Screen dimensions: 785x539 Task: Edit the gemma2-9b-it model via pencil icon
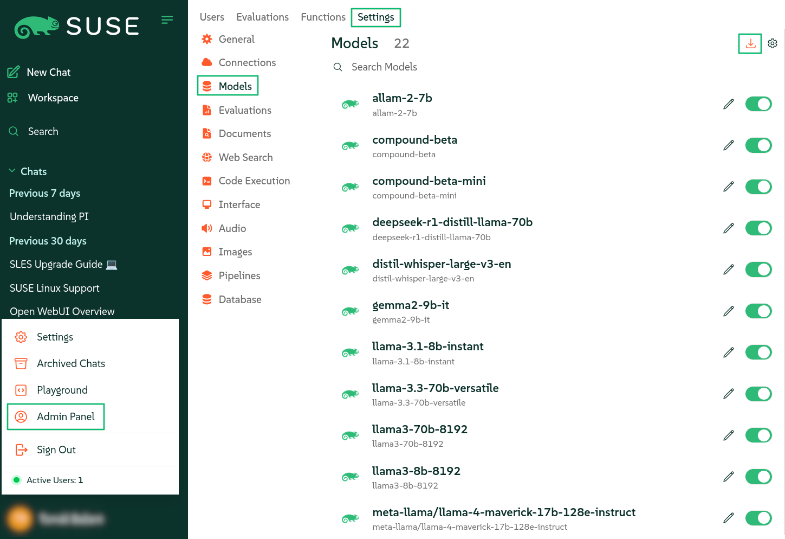coord(729,311)
